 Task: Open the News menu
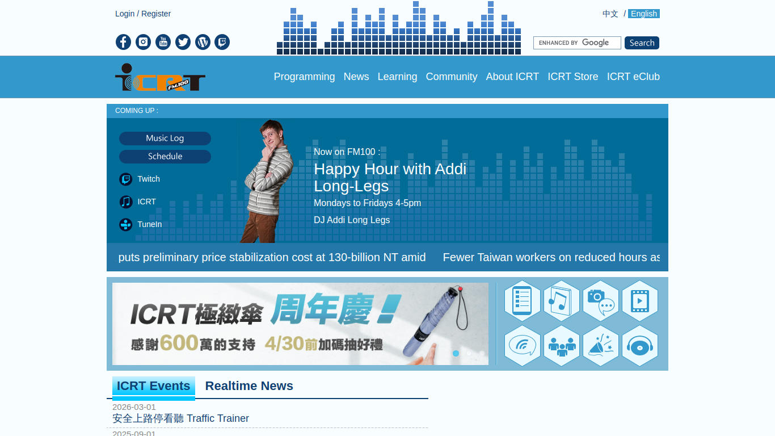(x=356, y=77)
